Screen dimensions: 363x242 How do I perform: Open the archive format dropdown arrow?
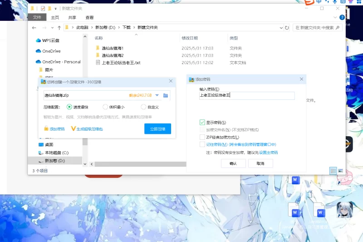[x=157, y=95]
